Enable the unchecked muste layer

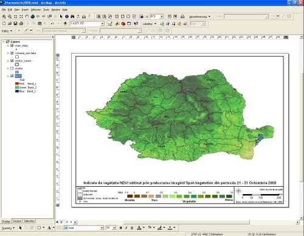tap(12, 68)
